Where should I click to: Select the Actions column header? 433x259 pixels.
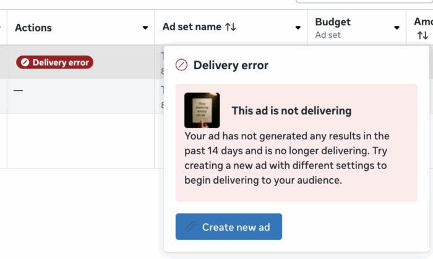click(x=33, y=28)
